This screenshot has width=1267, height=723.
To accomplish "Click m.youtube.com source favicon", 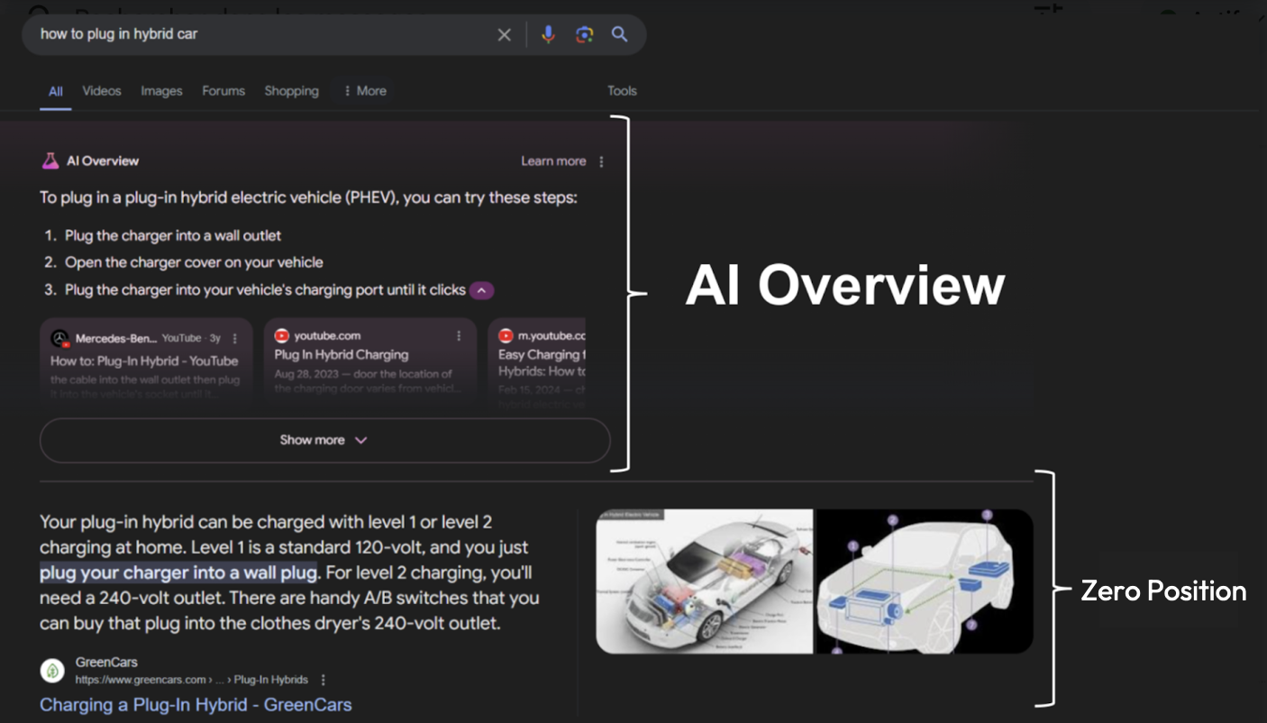I will tap(506, 335).
